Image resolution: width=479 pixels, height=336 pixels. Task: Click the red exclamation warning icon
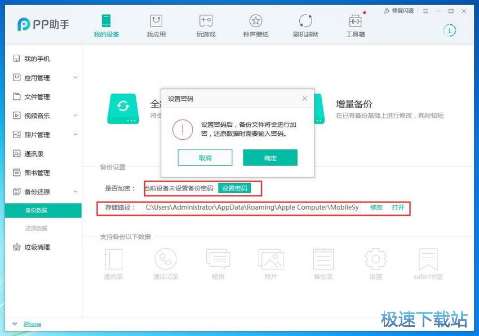(x=183, y=130)
